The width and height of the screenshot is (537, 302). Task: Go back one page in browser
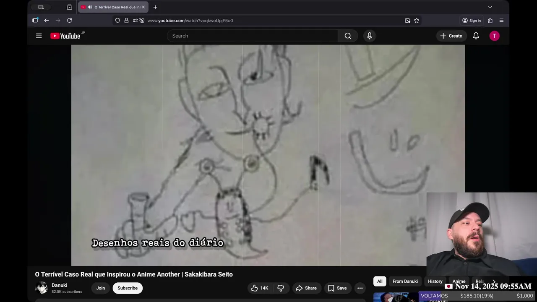pyautogui.click(x=47, y=21)
